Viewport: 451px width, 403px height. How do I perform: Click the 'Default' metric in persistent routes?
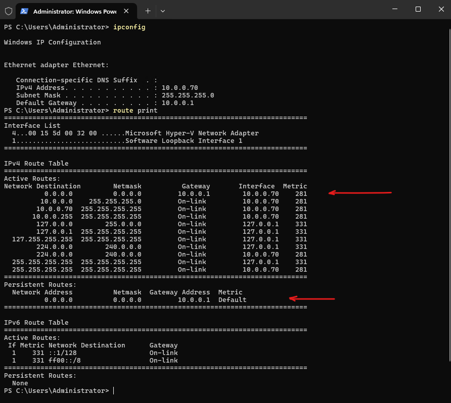pyautogui.click(x=233, y=300)
